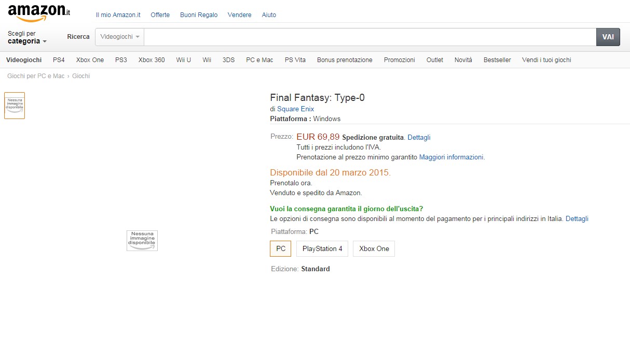Select the small product image thumbnail
The width and height of the screenshot is (630, 338).
click(x=15, y=106)
